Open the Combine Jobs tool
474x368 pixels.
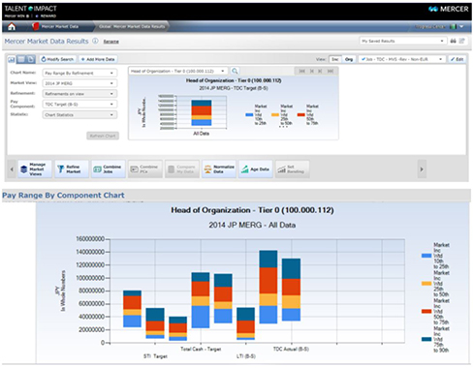[109, 169]
